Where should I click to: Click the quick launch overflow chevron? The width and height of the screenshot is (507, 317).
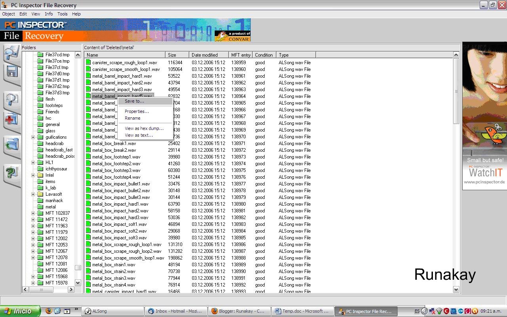tap(76, 309)
